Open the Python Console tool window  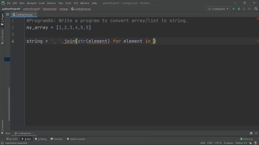coord(76,139)
